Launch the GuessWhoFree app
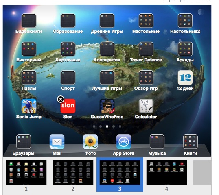Viewport: 219px width, 195px height. 107,106
